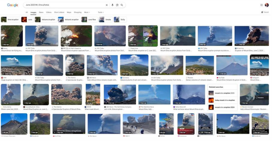Filter by the Lava flow chip

coord(89,20)
